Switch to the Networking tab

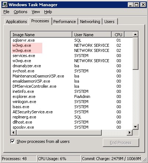[x=90, y=22]
